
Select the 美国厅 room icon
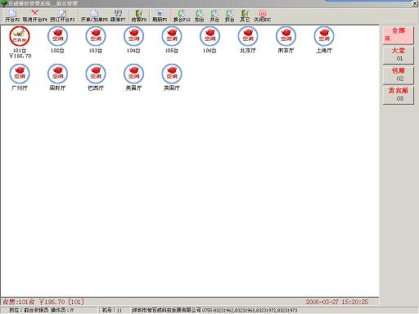click(133, 74)
